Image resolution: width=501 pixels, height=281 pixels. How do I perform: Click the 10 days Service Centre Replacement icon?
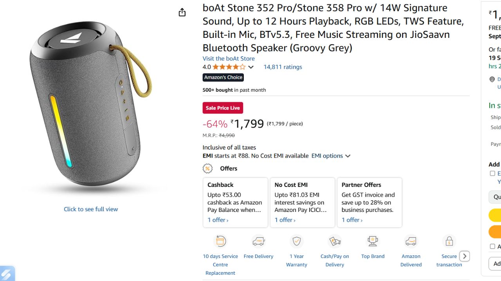(220, 241)
